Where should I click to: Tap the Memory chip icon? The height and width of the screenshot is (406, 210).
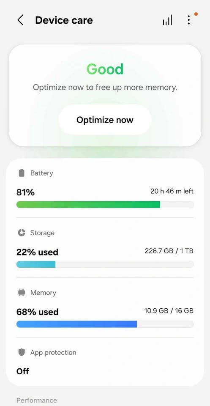pyautogui.click(x=22, y=293)
